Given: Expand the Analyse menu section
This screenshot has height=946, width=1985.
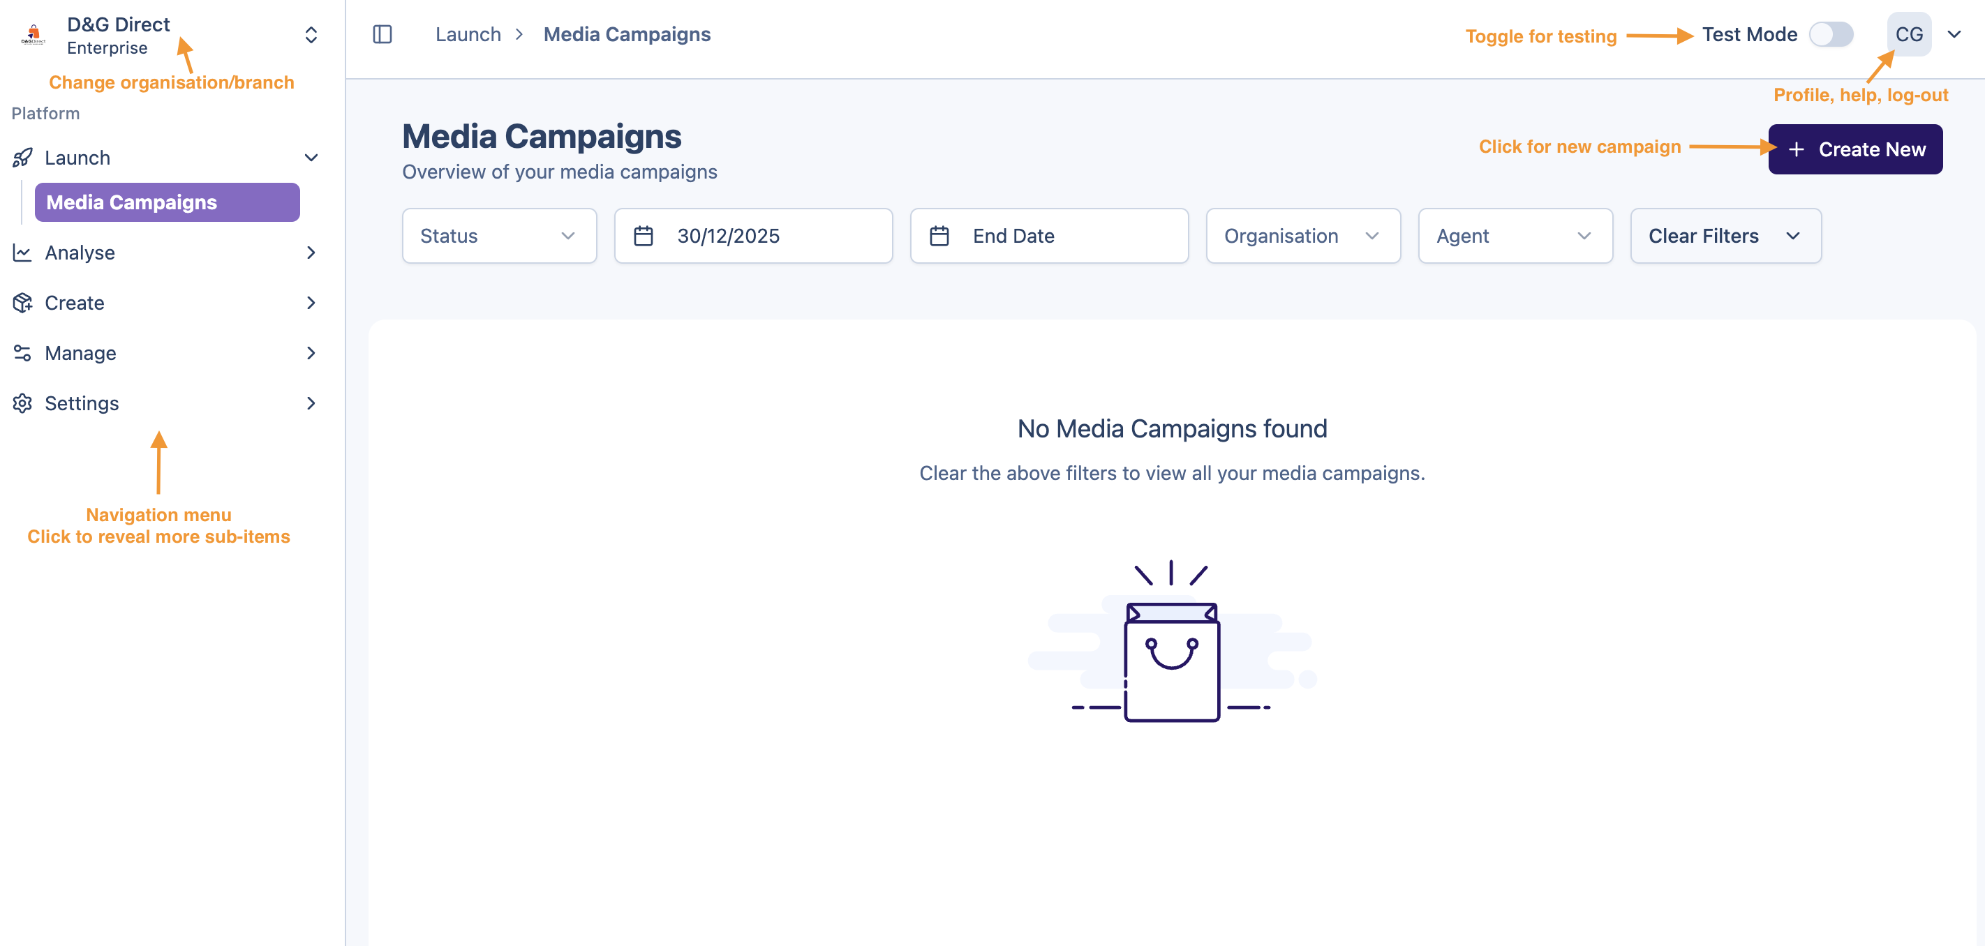Looking at the screenshot, I should point(311,253).
